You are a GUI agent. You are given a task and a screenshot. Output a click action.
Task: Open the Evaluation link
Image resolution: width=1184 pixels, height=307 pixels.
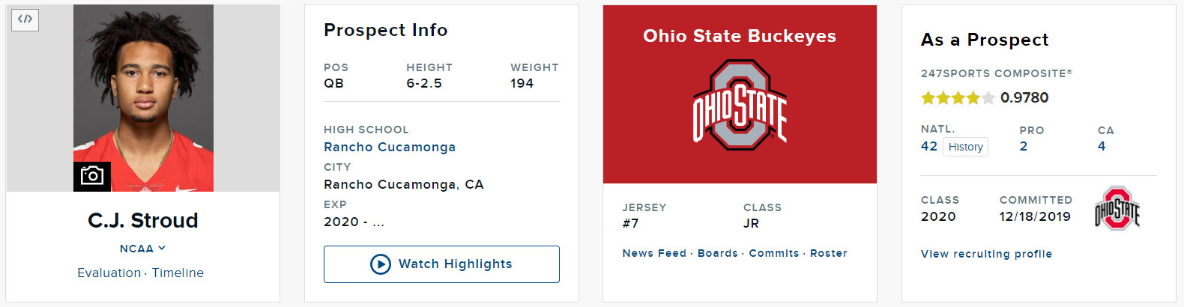point(109,273)
